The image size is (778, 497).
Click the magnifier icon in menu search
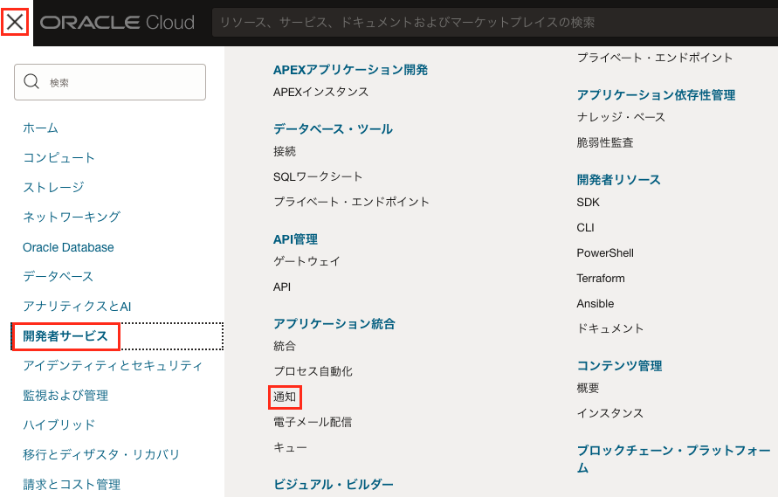(x=32, y=82)
